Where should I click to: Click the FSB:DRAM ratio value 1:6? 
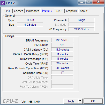pyautogui.click(x=62, y=45)
